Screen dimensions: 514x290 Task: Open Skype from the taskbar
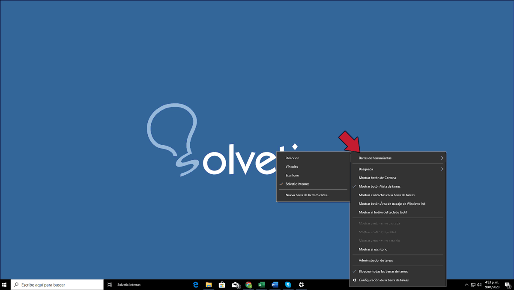point(288,284)
